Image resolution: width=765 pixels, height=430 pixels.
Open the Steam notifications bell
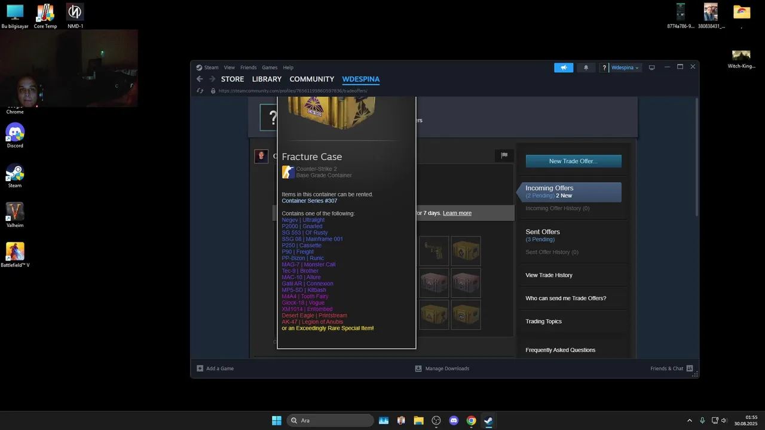(x=586, y=67)
